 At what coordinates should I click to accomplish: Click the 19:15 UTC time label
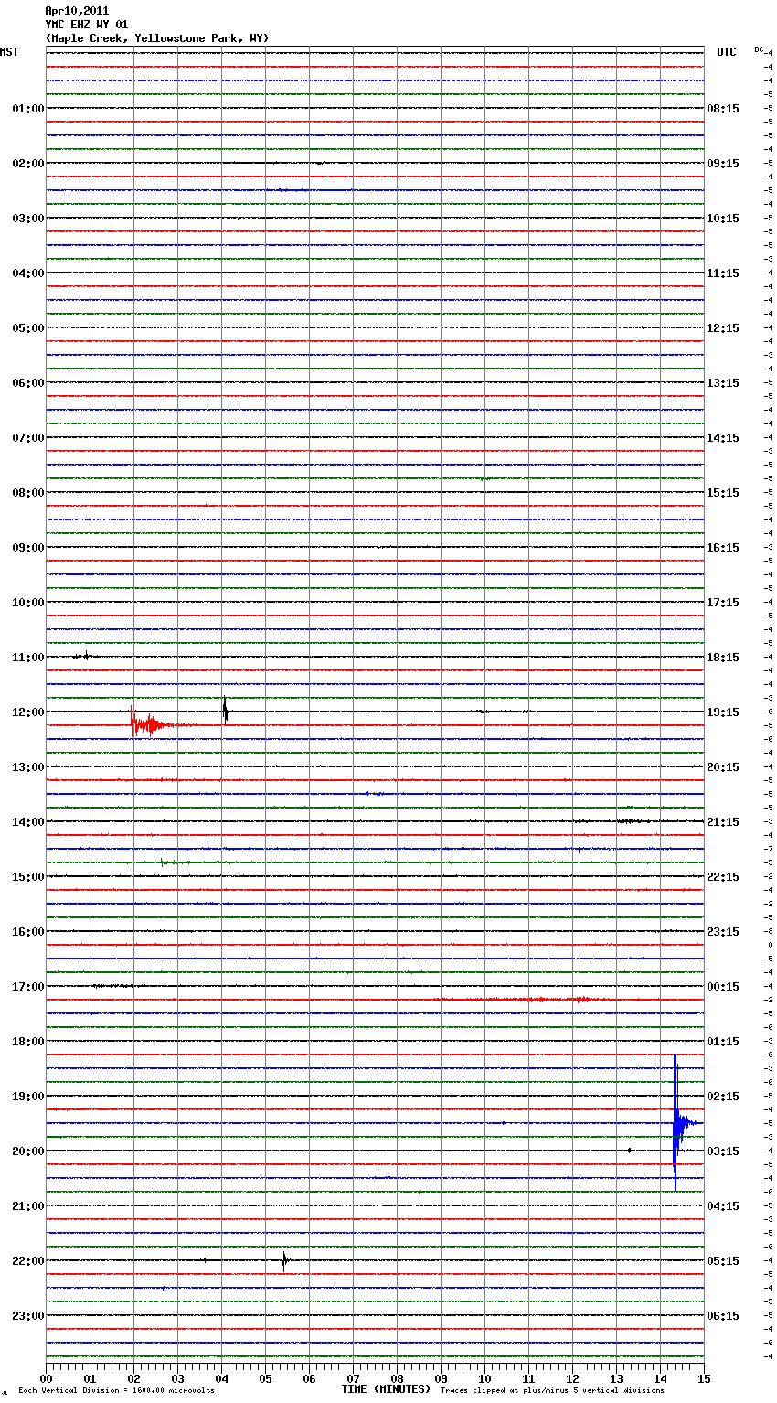pyautogui.click(x=723, y=712)
